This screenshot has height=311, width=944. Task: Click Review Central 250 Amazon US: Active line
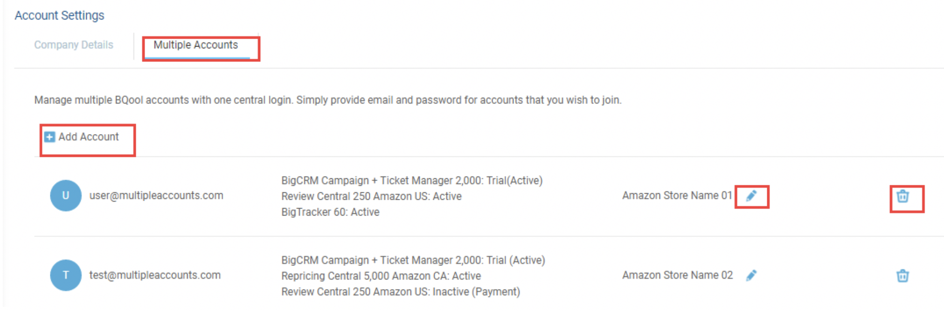(371, 196)
